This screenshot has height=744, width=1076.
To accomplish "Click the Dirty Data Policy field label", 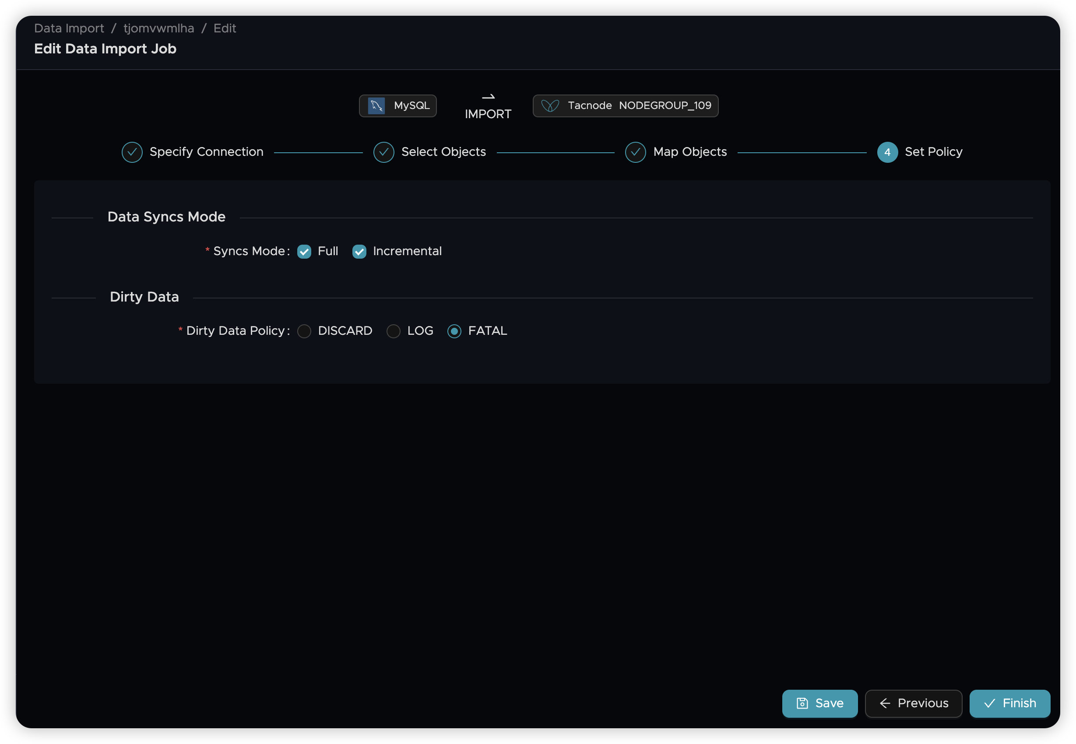I will click(x=236, y=331).
